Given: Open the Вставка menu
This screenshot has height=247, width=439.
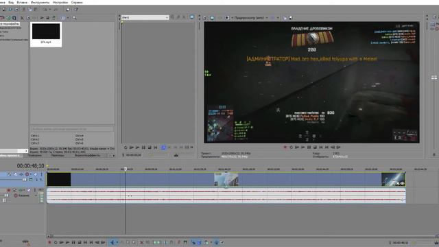Looking at the screenshot, I should [22, 2].
